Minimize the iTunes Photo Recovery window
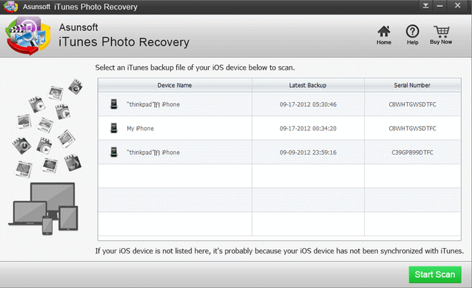Viewport: 472px width, 288px height. click(440, 6)
